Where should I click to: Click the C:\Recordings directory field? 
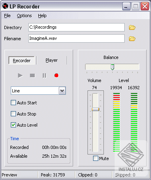[76, 27]
